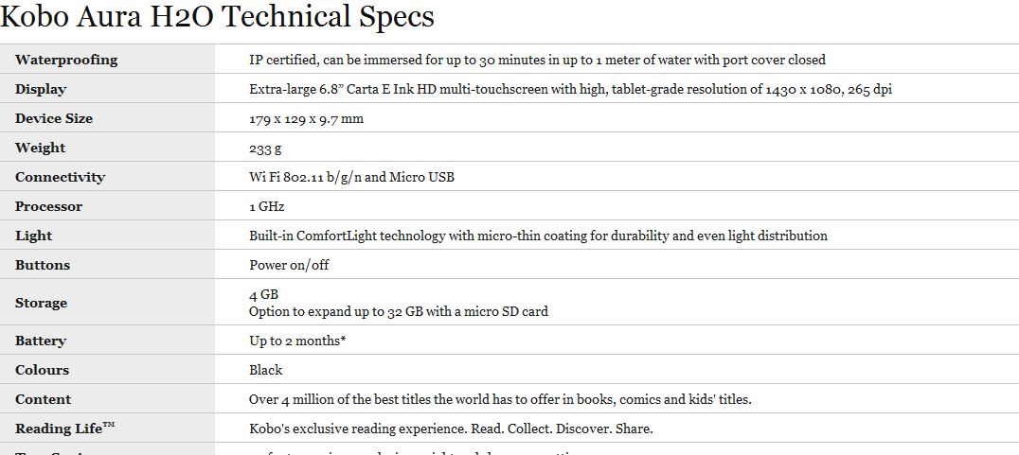1019x455 pixels.
Task: Click the Wi Fi 802.11 connectivity value
Action: (351, 177)
